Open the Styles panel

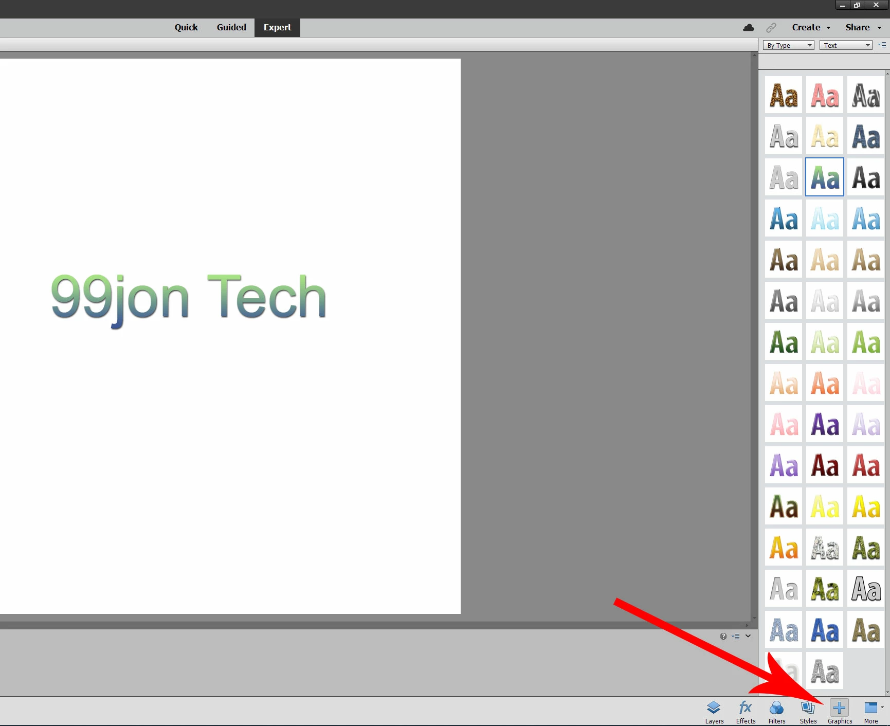[808, 712]
